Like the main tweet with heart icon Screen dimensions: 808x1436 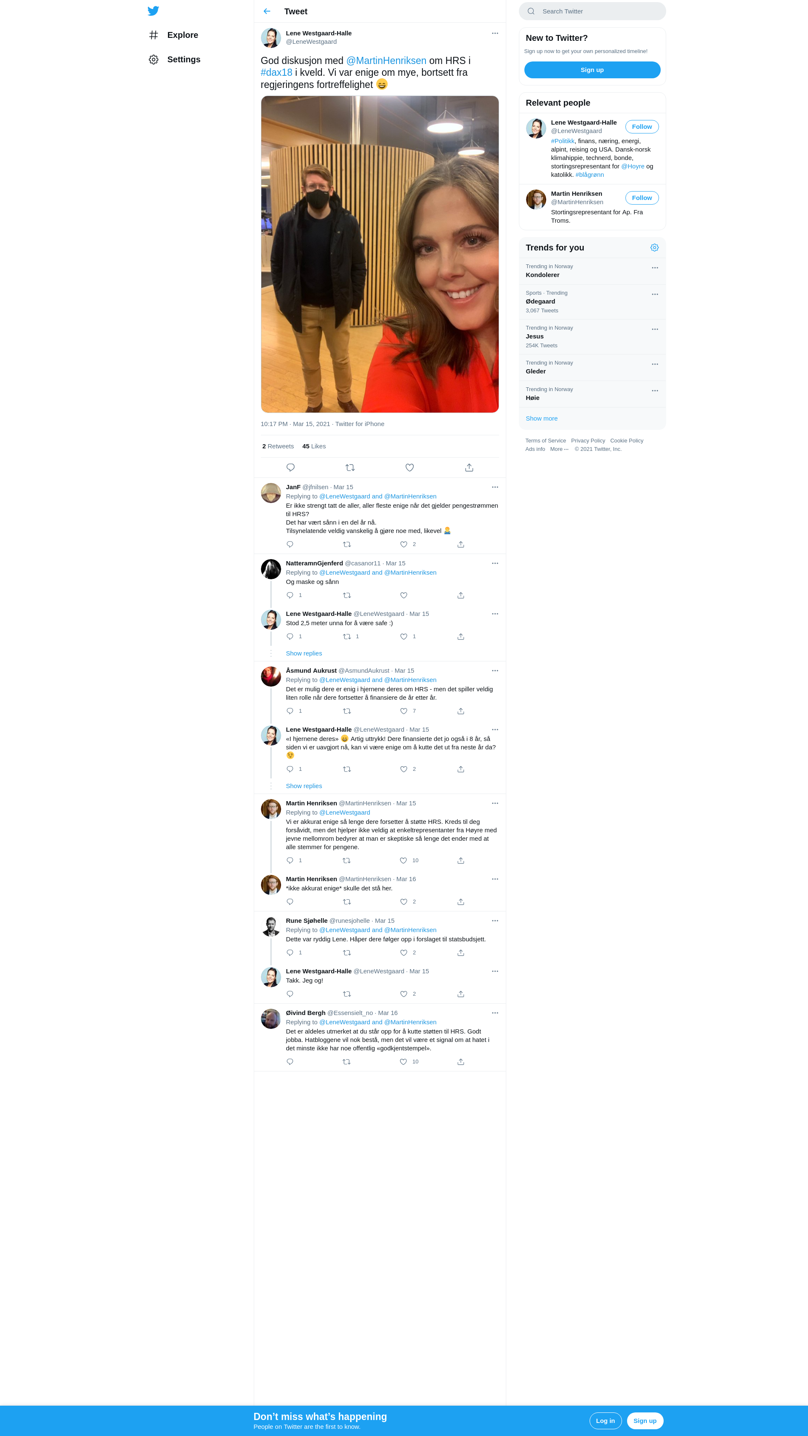tap(409, 468)
